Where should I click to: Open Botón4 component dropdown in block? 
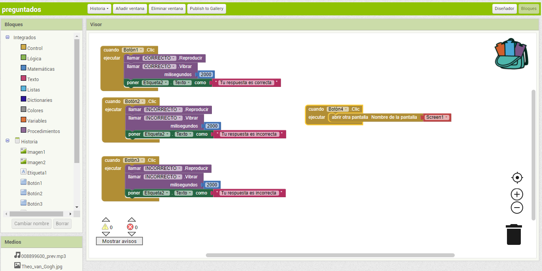pyautogui.click(x=338, y=109)
